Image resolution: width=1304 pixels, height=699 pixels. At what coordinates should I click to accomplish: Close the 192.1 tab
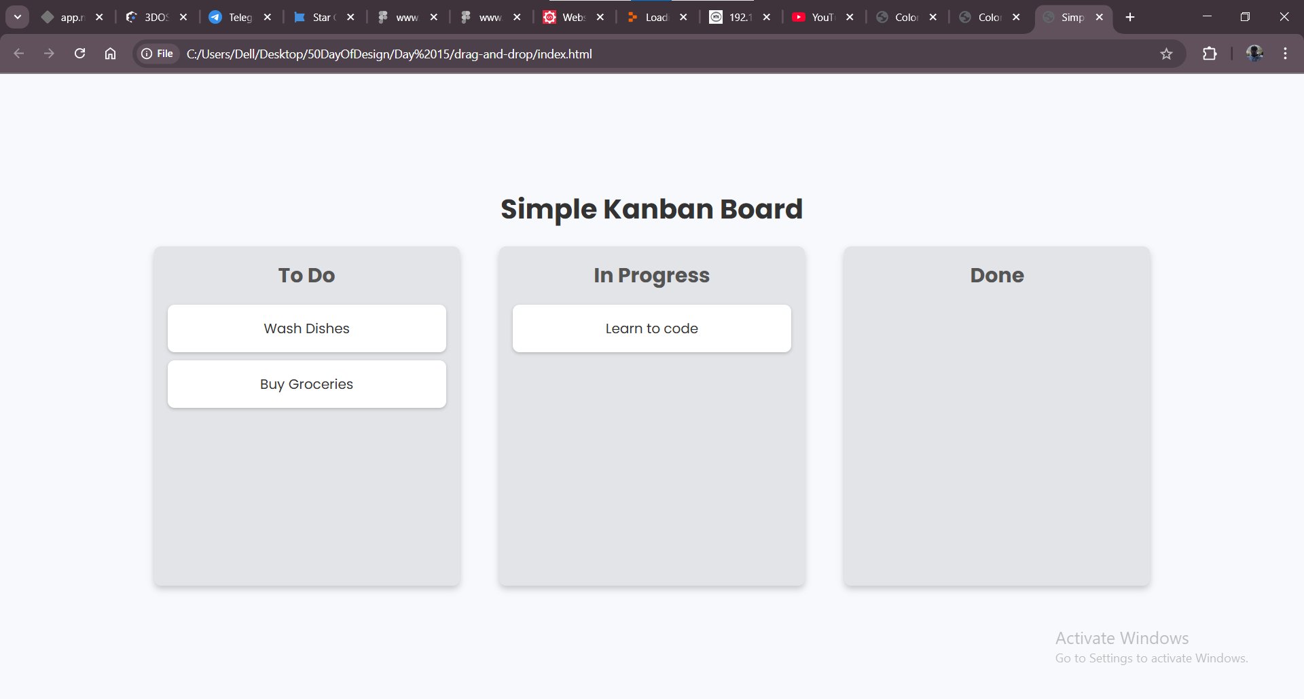(767, 17)
